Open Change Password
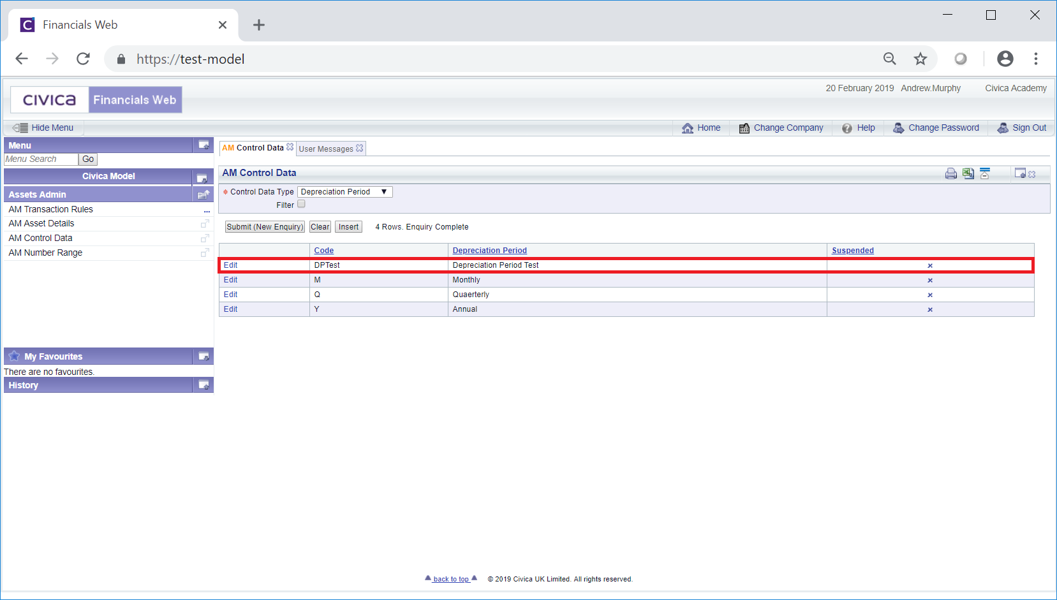Viewport: 1057px width, 600px height. [936, 128]
